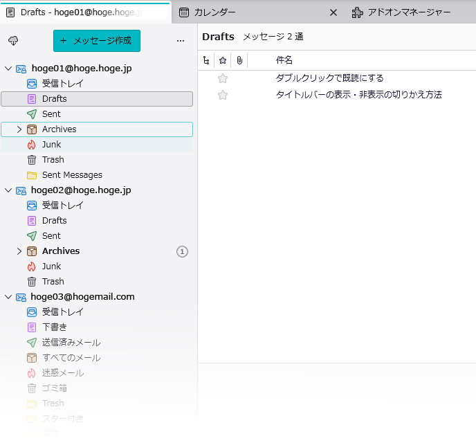Image resolution: width=476 pixels, height=443 pixels.
Task: Click drafts icon beside hoge01 Drafts
Action: pos(32,99)
